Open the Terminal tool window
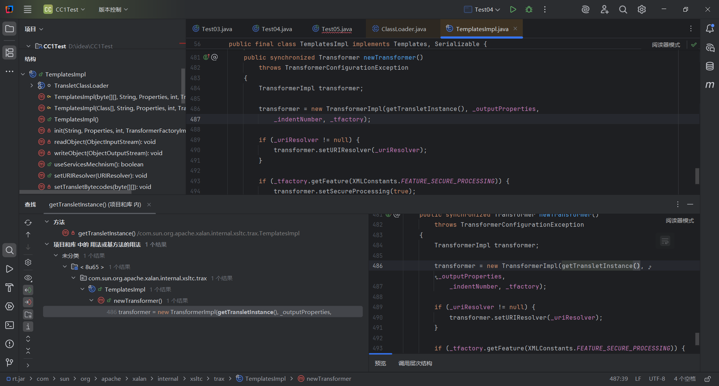The image size is (719, 386). [10, 325]
